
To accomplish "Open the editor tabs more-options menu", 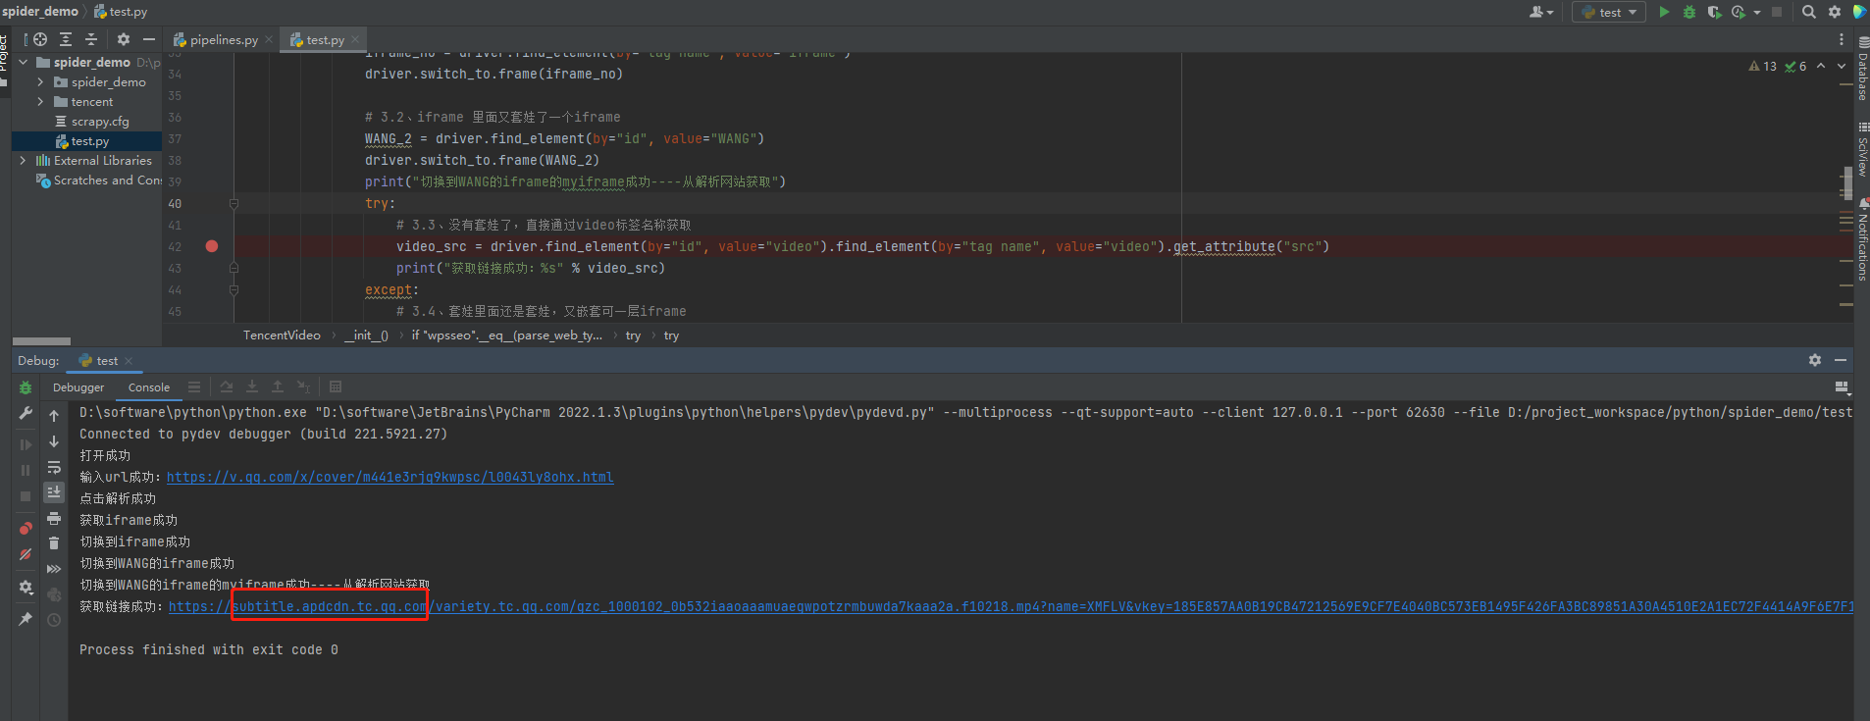I will point(1841,39).
